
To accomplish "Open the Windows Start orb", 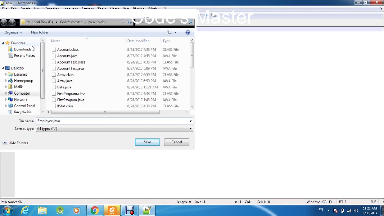I will click(x=7, y=211).
